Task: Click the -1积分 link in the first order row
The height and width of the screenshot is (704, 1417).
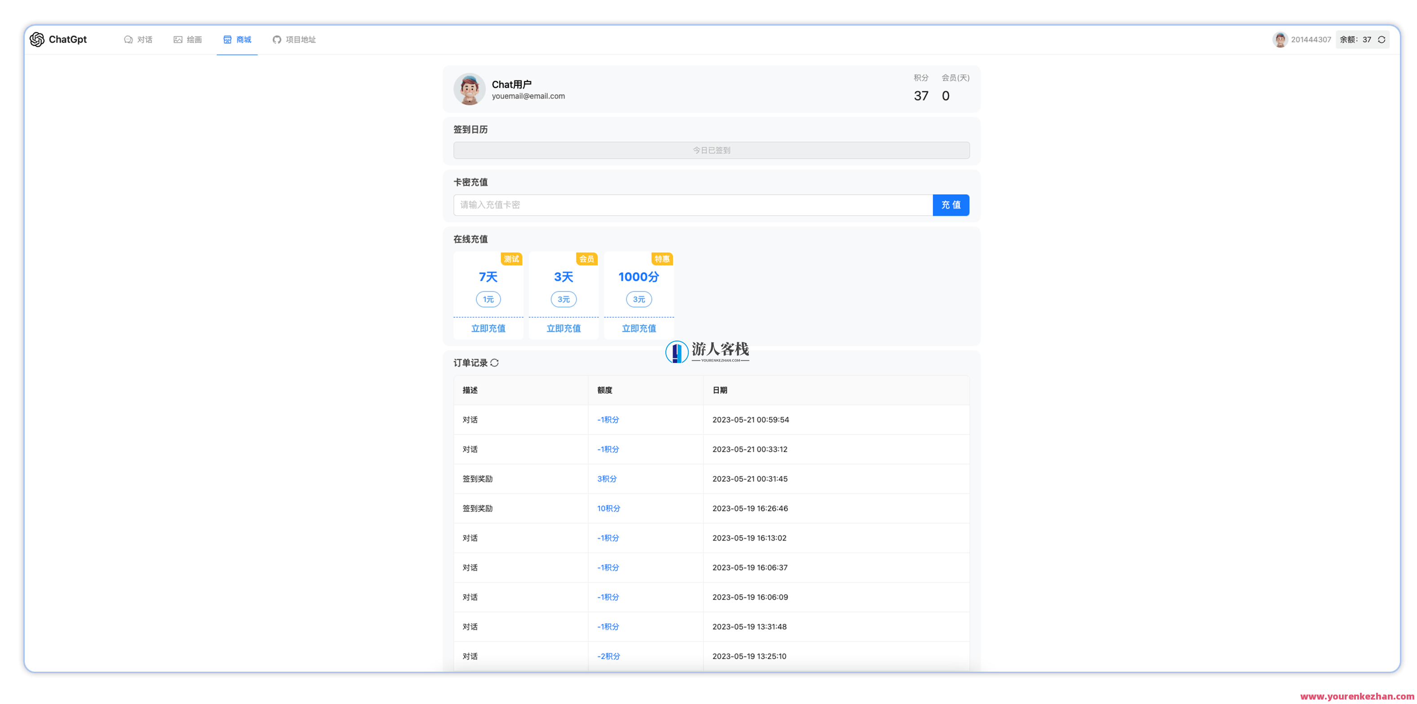Action: [x=607, y=420]
